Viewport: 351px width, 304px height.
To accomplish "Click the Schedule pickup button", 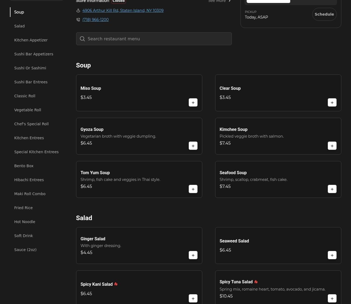I will 324,14.
